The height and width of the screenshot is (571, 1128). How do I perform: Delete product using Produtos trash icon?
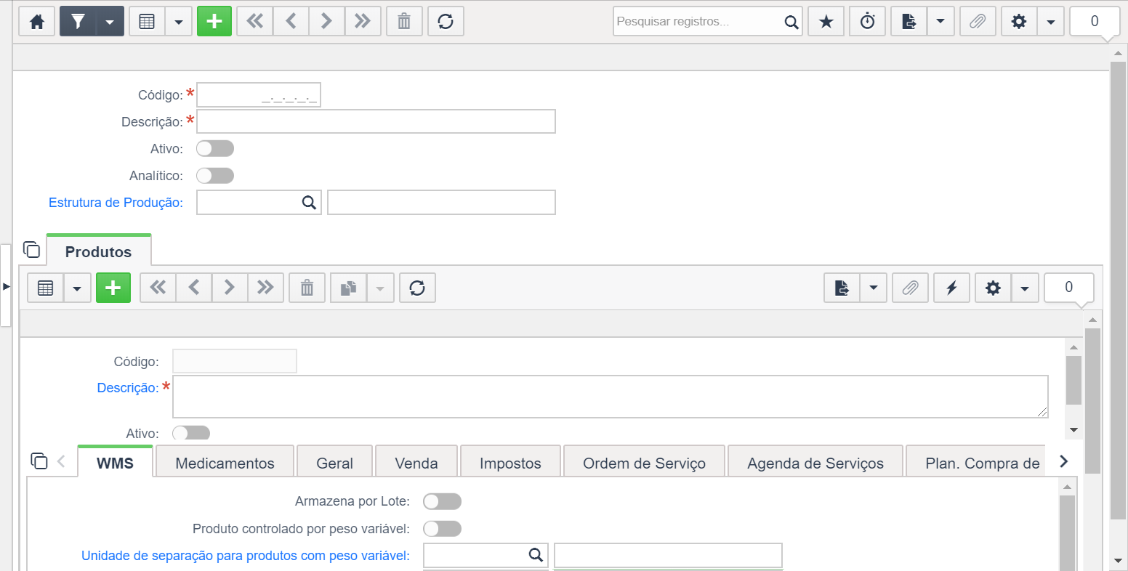click(307, 288)
